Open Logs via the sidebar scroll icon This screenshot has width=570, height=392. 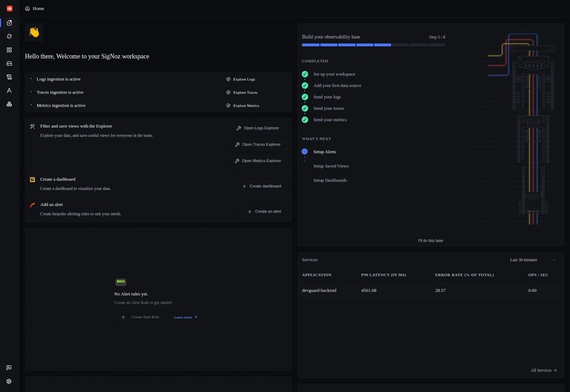tap(9, 76)
